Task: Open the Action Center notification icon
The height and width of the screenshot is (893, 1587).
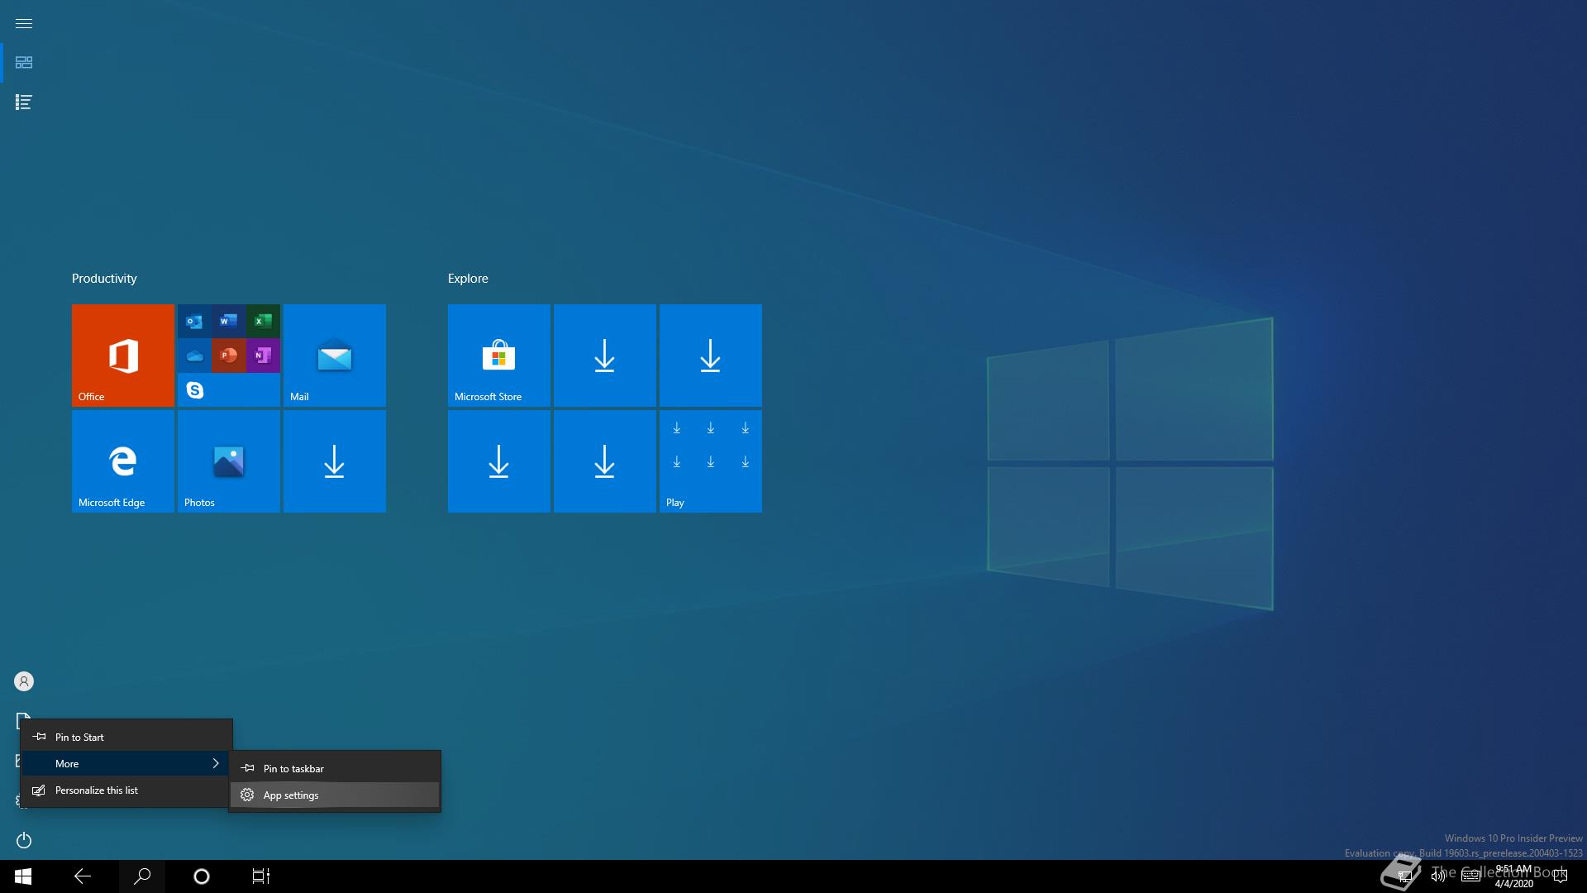Action: [1561, 876]
